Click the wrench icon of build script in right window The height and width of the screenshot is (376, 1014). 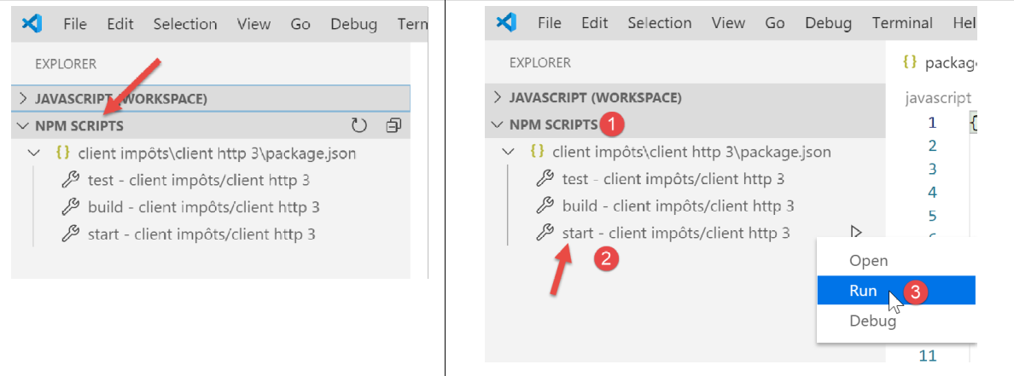coord(545,205)
